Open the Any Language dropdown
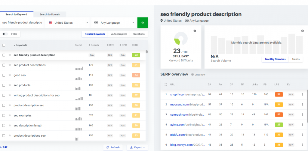 coord(114,23)
